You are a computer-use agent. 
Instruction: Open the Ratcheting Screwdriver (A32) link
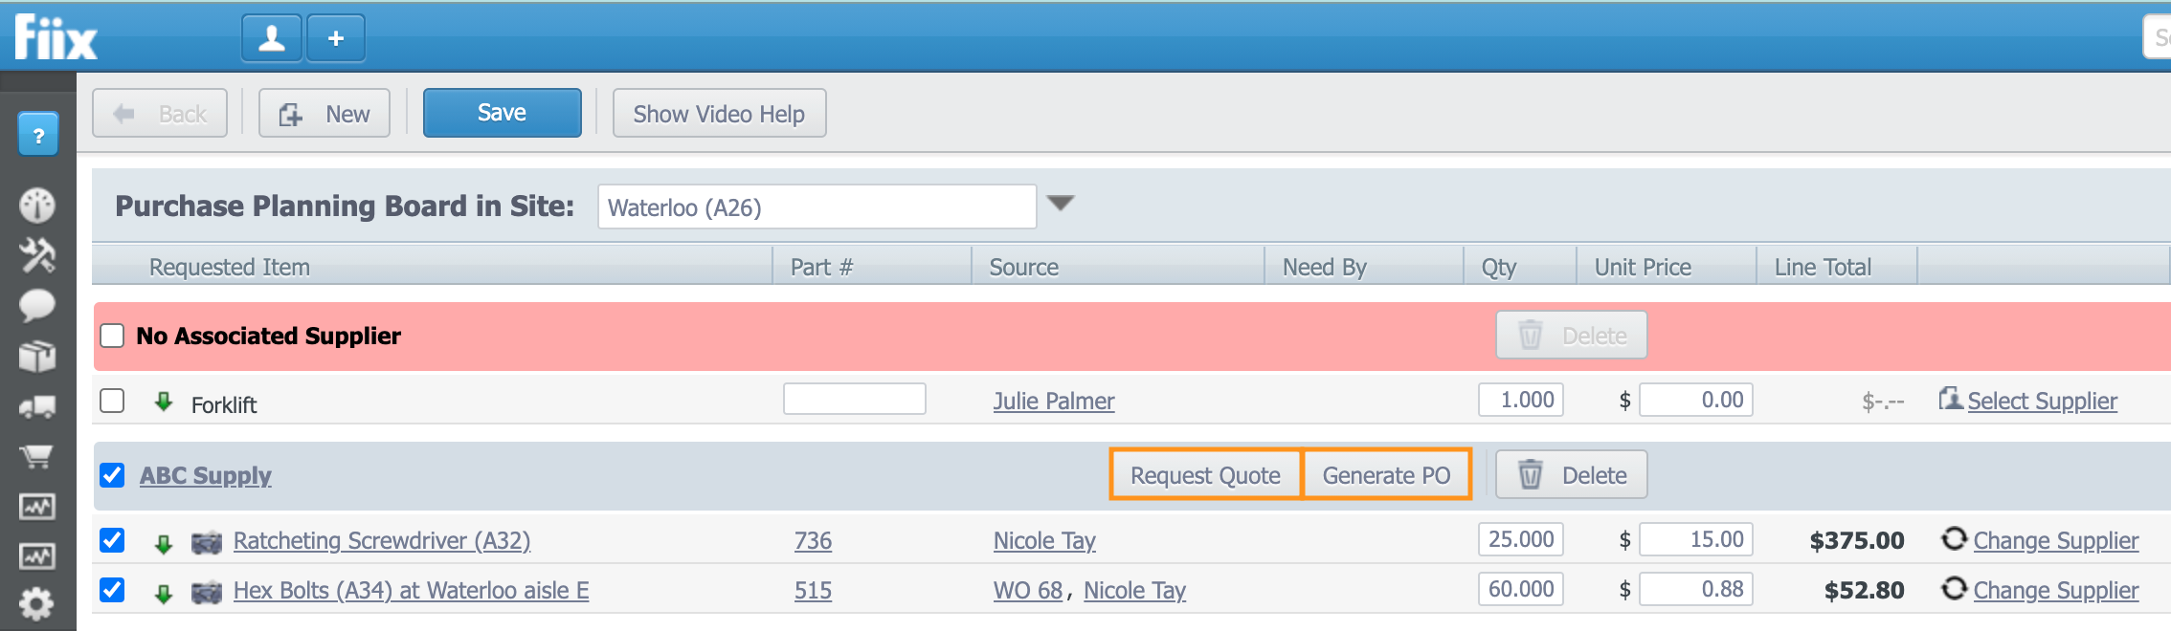pyautogui.click(x=382, y=540)
